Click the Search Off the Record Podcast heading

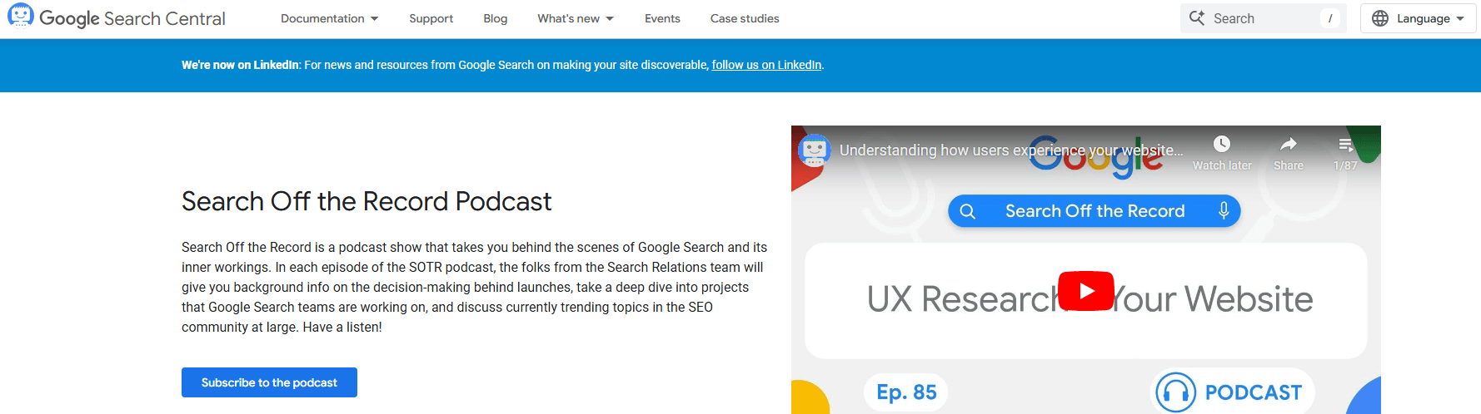click(x=367, y=201)
